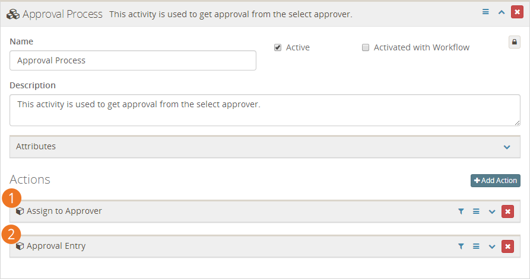Click the reorder bars icon in Approval Process header
The height and width of the screenshot is (279, 530).
[x=485, y=12]
